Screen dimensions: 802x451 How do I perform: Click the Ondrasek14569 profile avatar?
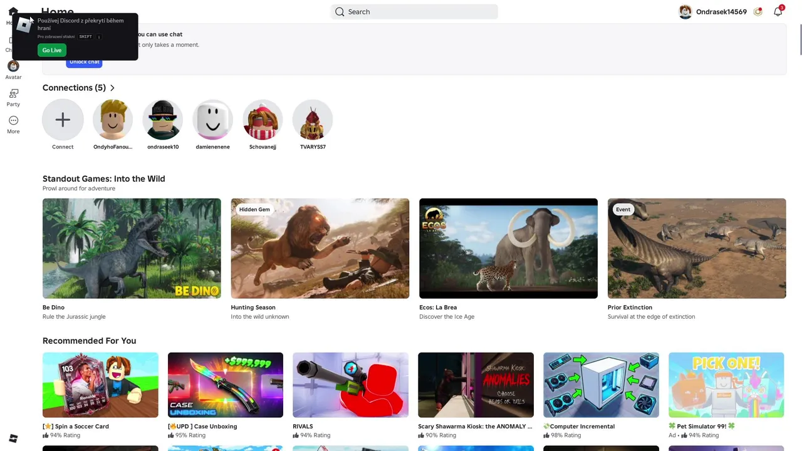click(685, 12)
